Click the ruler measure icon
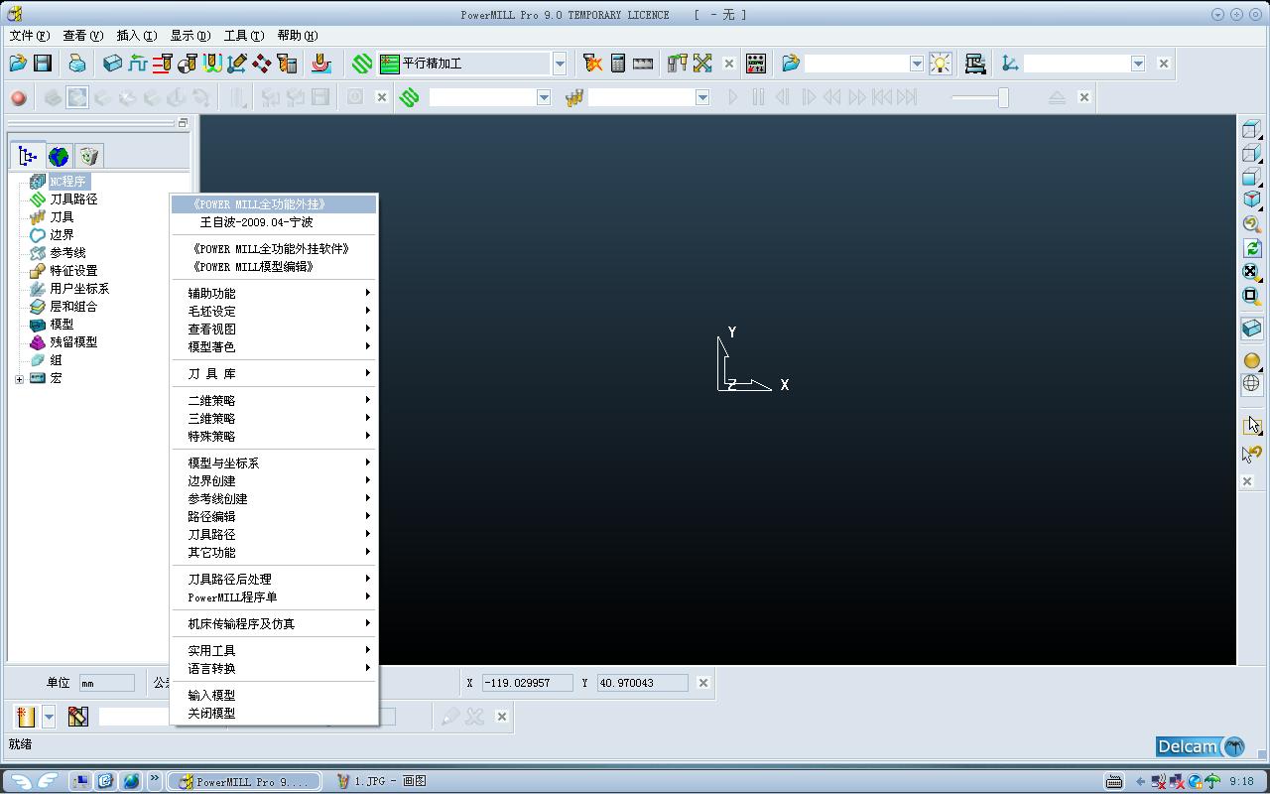This screenshot has height=794, width=1270. [x=643, y=64]
